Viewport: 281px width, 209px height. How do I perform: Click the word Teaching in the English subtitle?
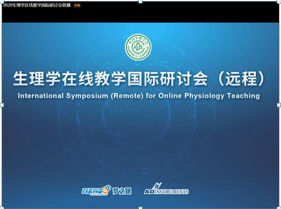pos(244,96)
